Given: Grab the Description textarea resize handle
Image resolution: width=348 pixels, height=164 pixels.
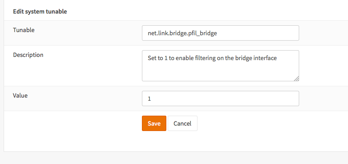Looking at the screenshot, I should pyautogui.click(x=296, y=79).
